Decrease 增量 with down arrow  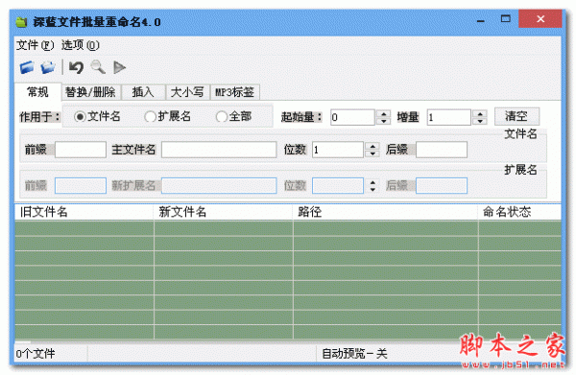point(480,121)
